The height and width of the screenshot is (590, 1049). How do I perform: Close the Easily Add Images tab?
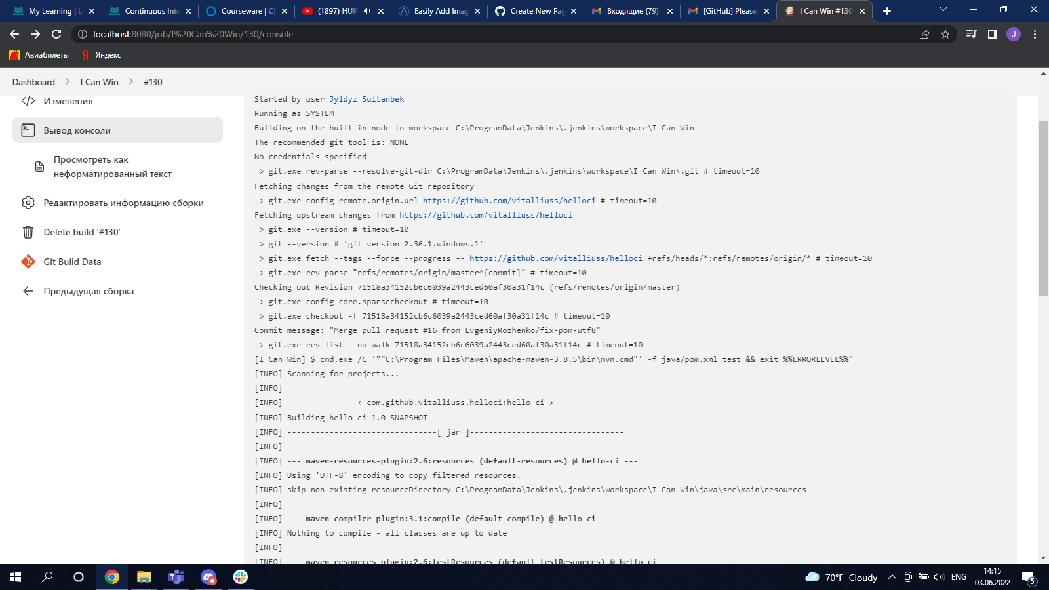pos(477,11)
